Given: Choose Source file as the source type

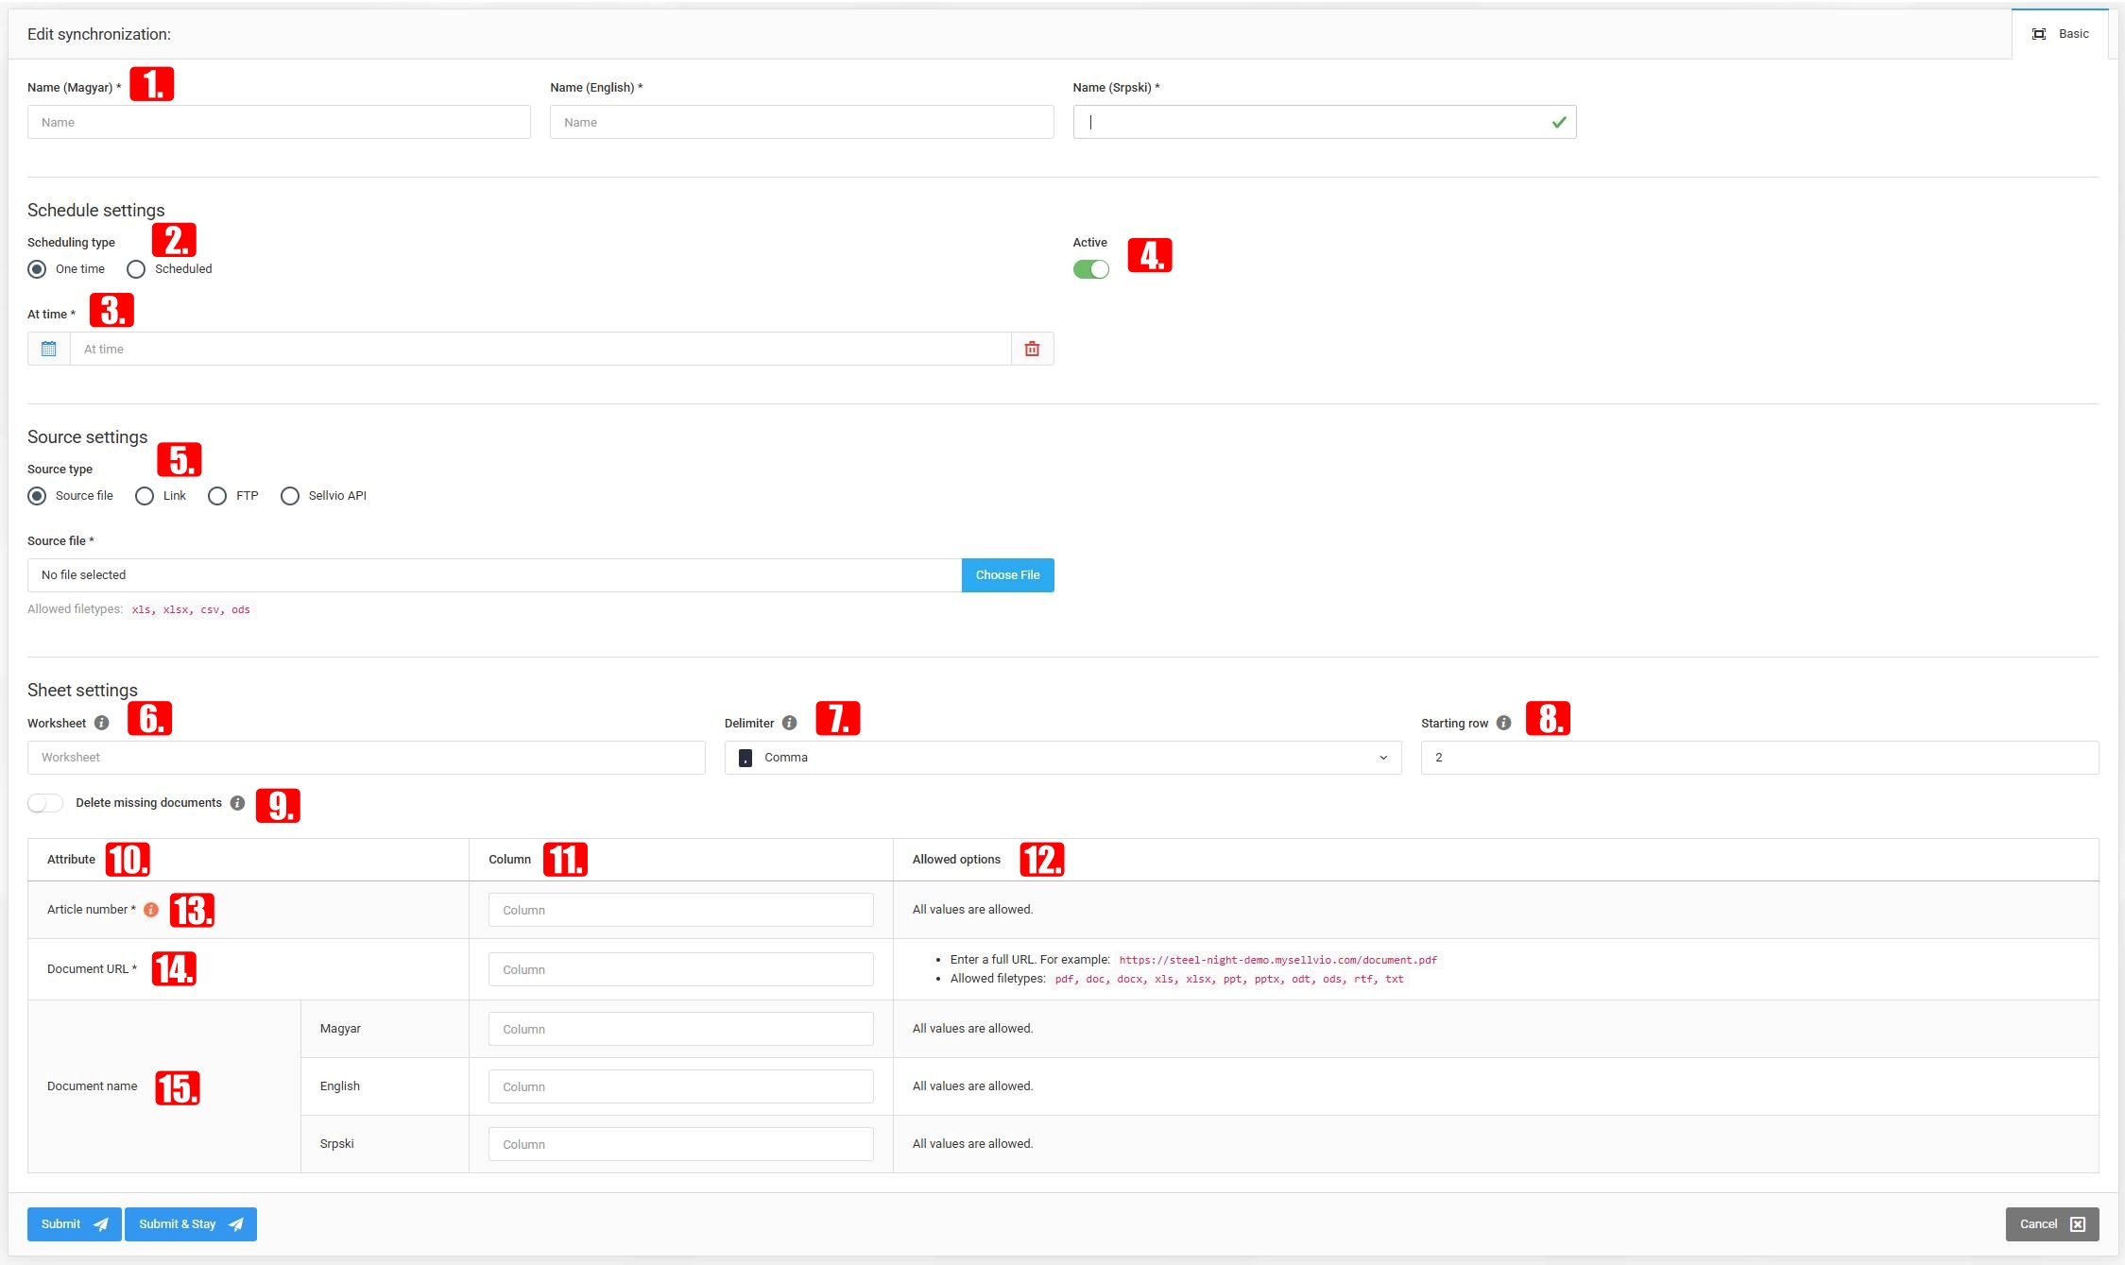Looking at the screenshot, I should point(37,496).
